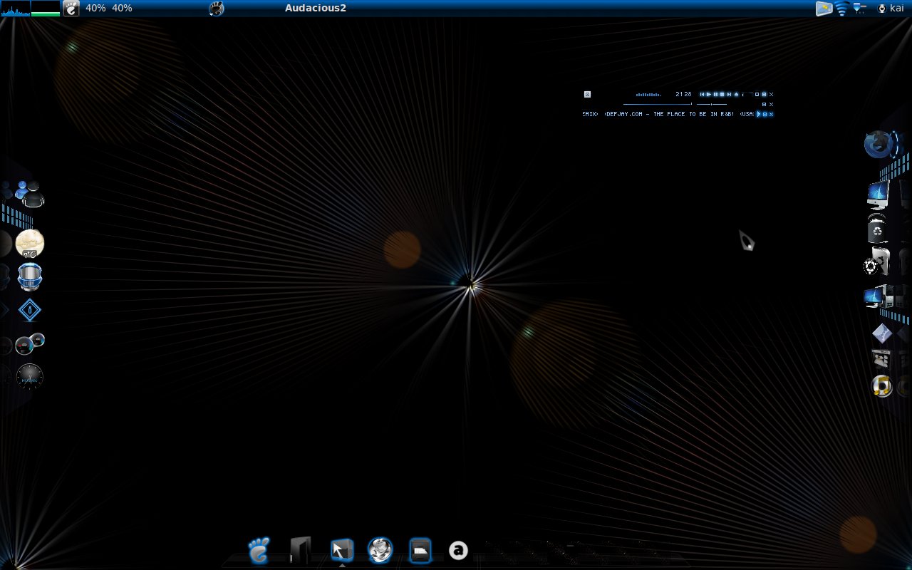Launch the music note player in right dock
Viewport: 912px width, 570px height.
coord(882,386)
